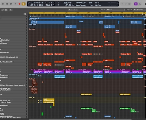Start playback with the Play button
Image resolution: width=146 pixels, height=120 pixels.
[15, 4]
